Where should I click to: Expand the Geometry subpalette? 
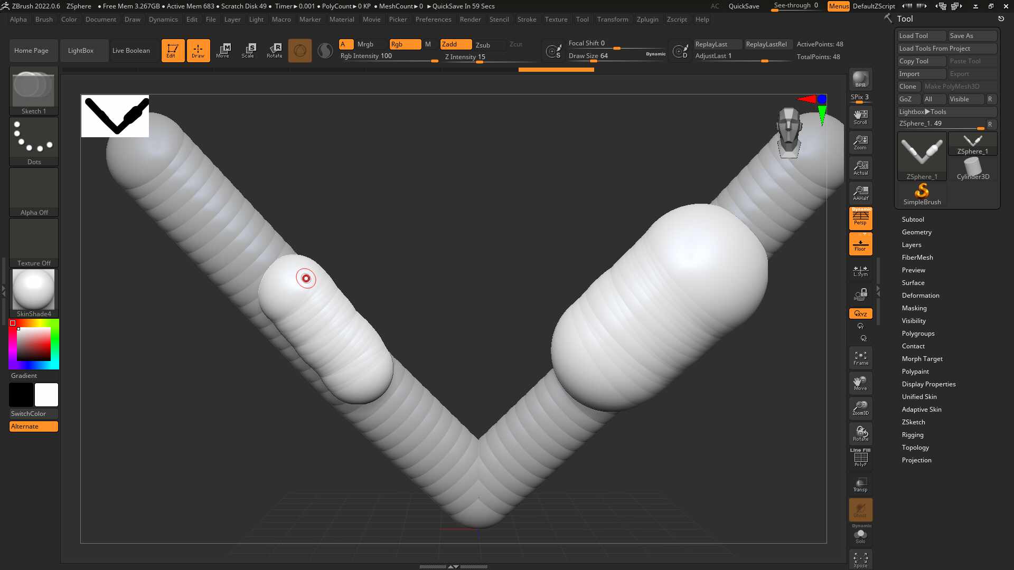916,232
